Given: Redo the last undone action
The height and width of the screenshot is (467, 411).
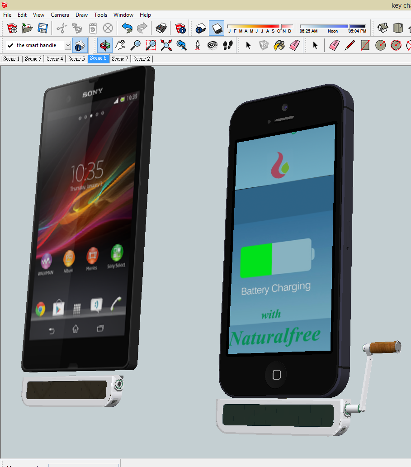Looking at the screenshot, I should click(x=142, y=29).
